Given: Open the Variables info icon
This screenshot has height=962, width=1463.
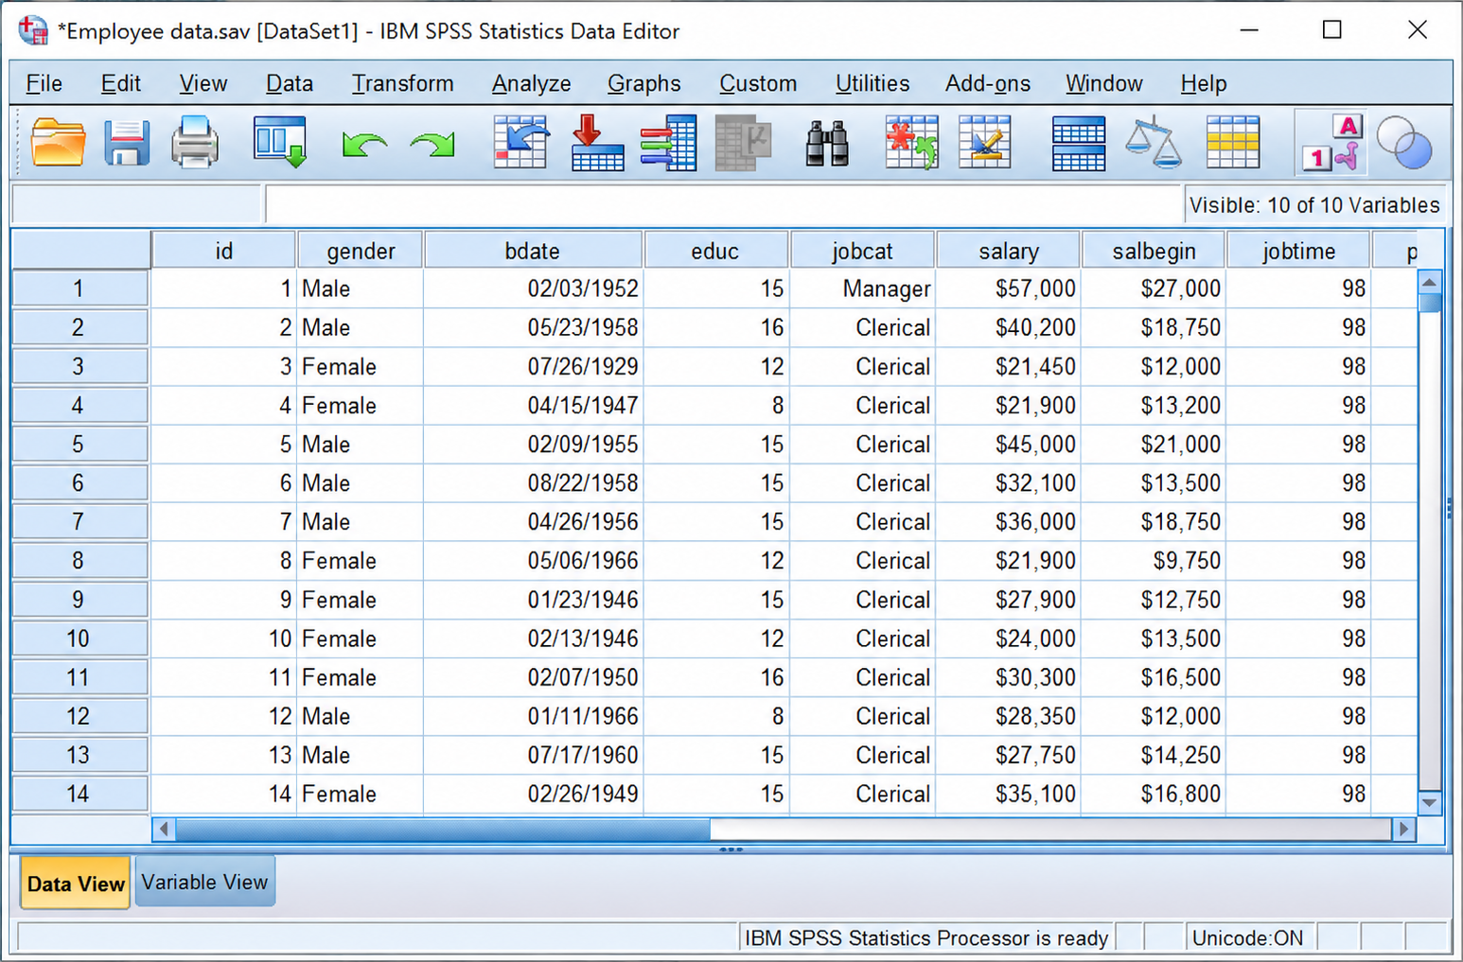Looking at the screenshot, I should (668, 143).
